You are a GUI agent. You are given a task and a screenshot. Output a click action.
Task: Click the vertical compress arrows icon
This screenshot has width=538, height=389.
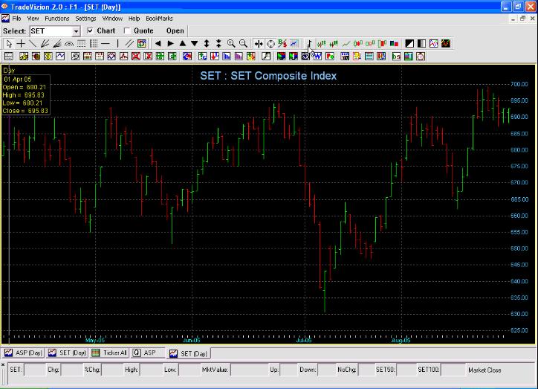pyautogui.click(x=218, y=44)
